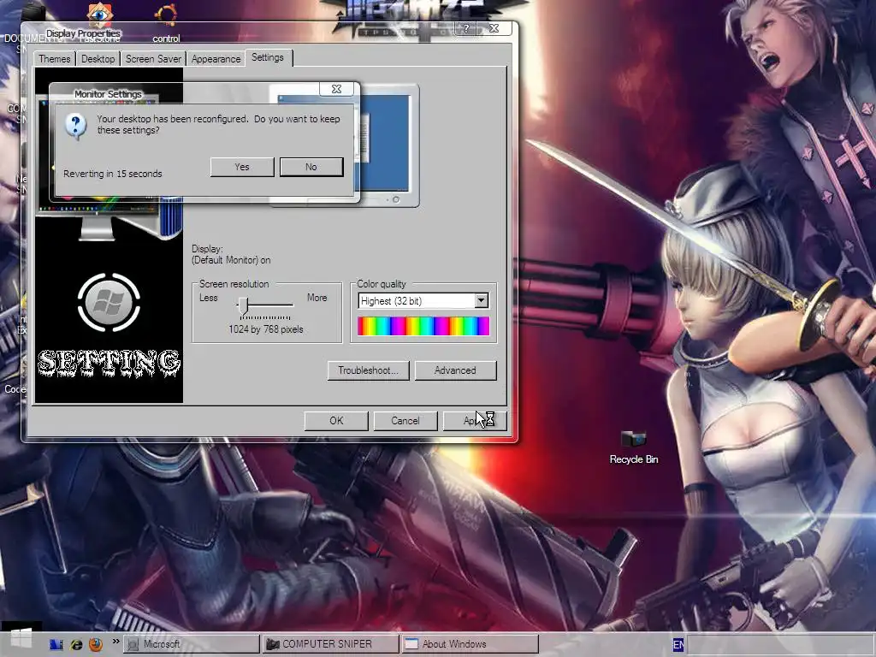This screenshot has height=657, width=876.
Task: Open Advanced display settings
Action: pos(455,370)
